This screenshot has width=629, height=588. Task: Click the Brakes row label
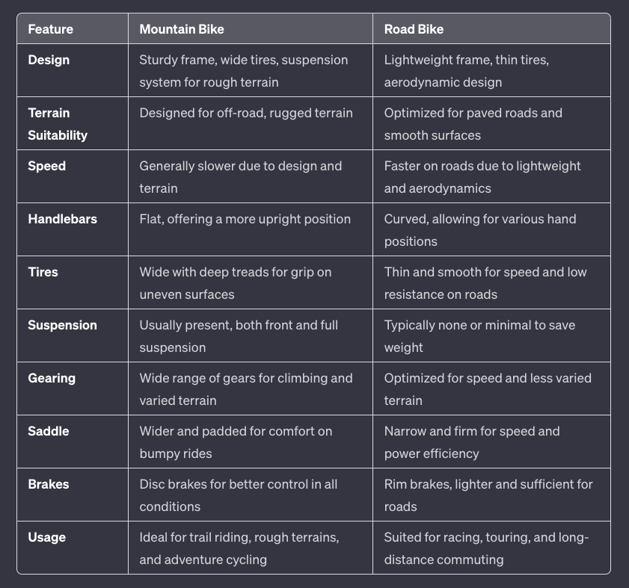[x=48, y=484]
